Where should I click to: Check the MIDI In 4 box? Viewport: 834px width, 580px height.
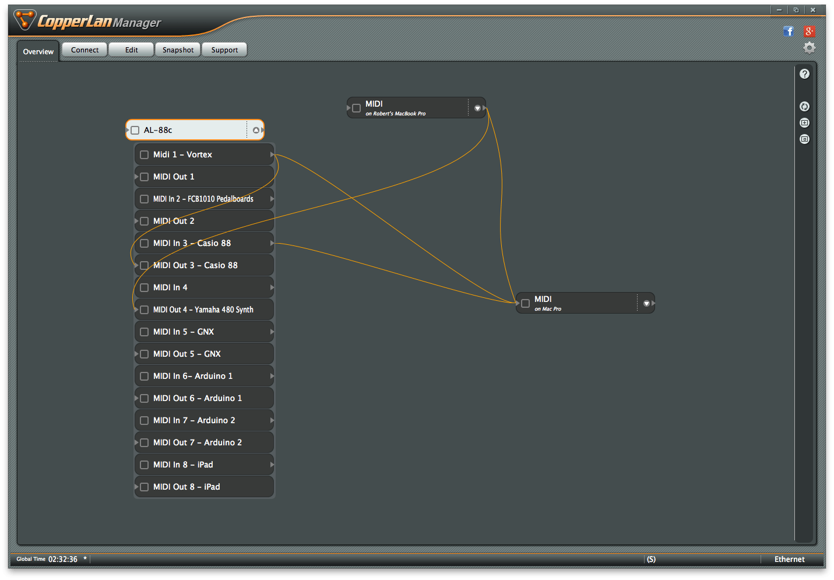pyautogui.click(x=145, y=288)
